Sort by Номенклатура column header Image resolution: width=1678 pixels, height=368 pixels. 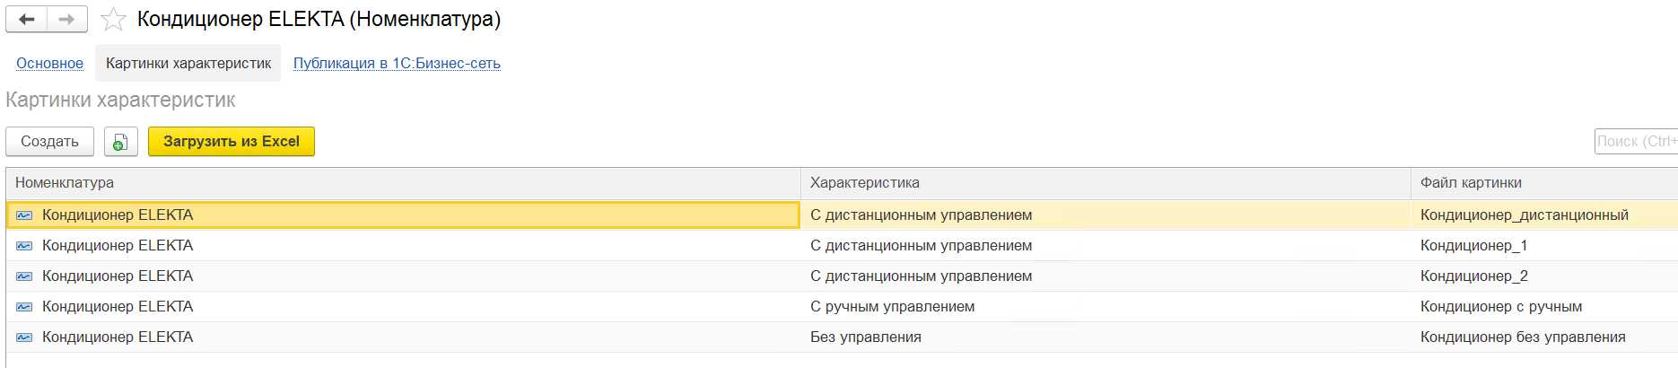[403, 183]
